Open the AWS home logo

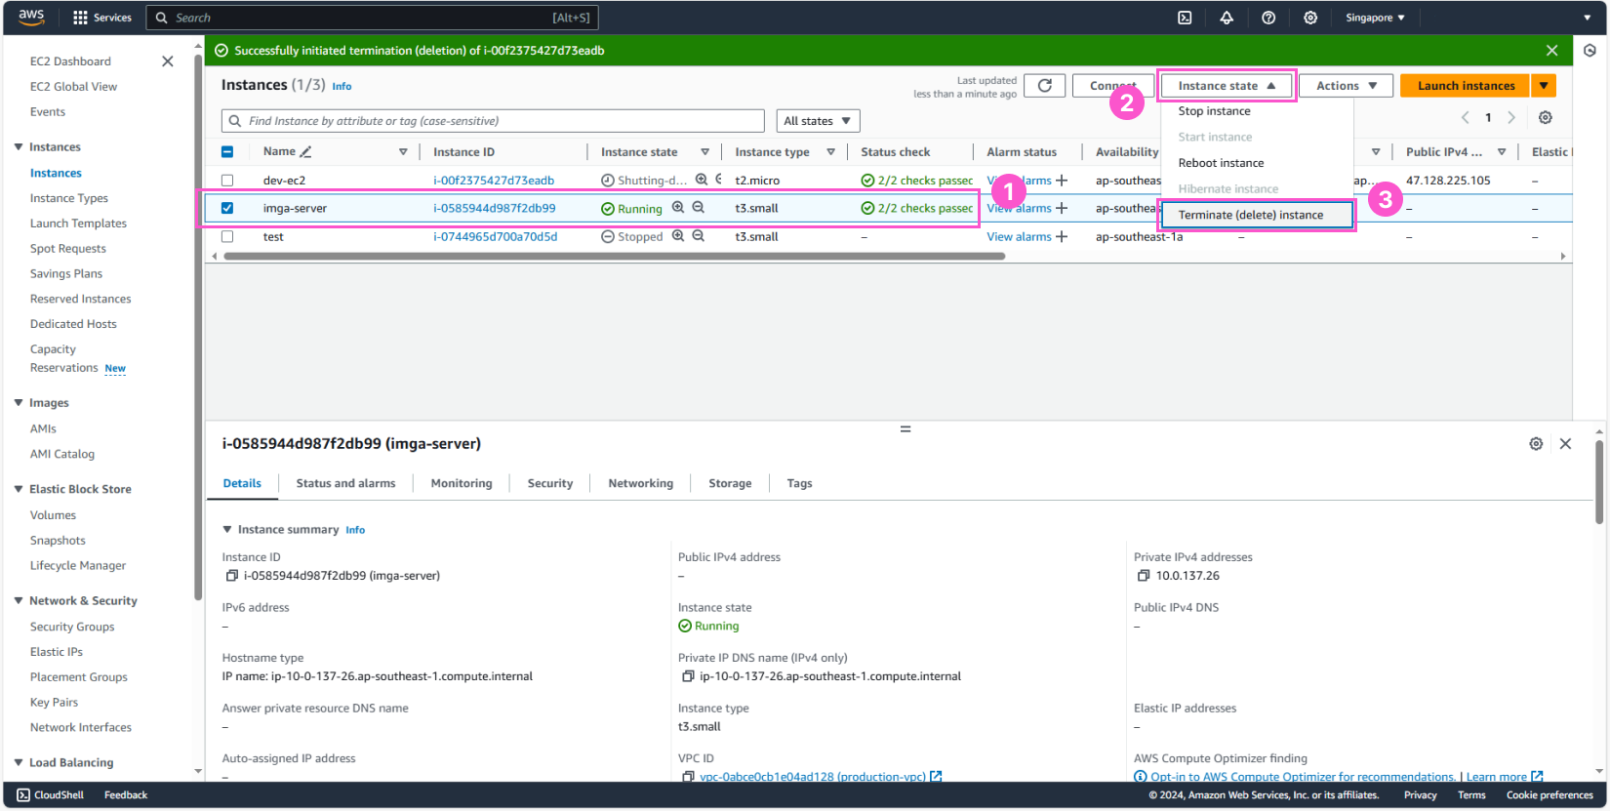[31, 17]
